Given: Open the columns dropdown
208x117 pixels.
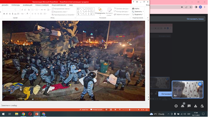Looking at the screenshot, I should point(45,14).
